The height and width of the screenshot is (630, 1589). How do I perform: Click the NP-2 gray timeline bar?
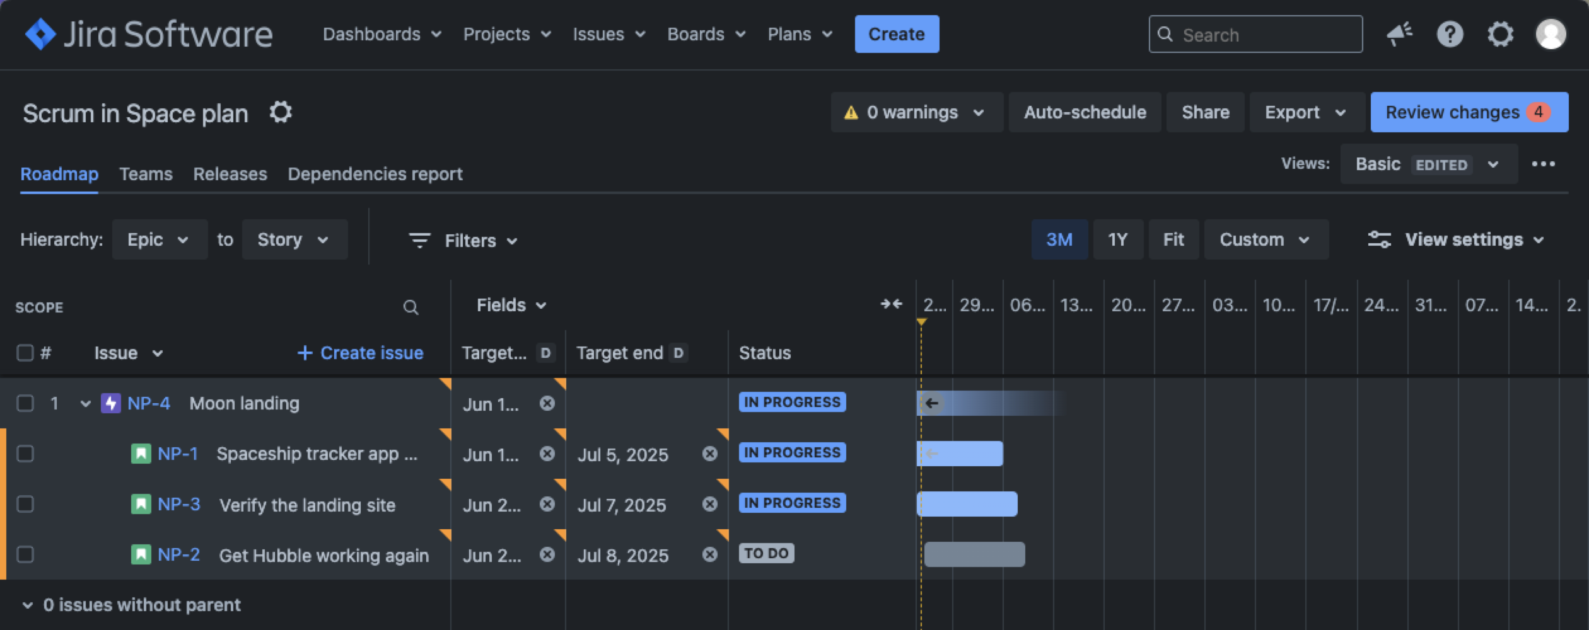click(974, 554)
